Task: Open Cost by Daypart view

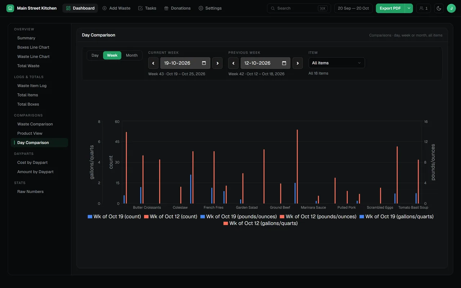Action: [x=39, y=163]
